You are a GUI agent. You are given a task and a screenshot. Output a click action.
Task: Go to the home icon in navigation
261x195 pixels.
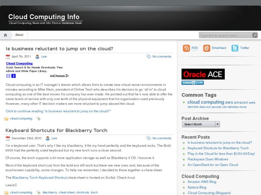click(x=5, y=35)
